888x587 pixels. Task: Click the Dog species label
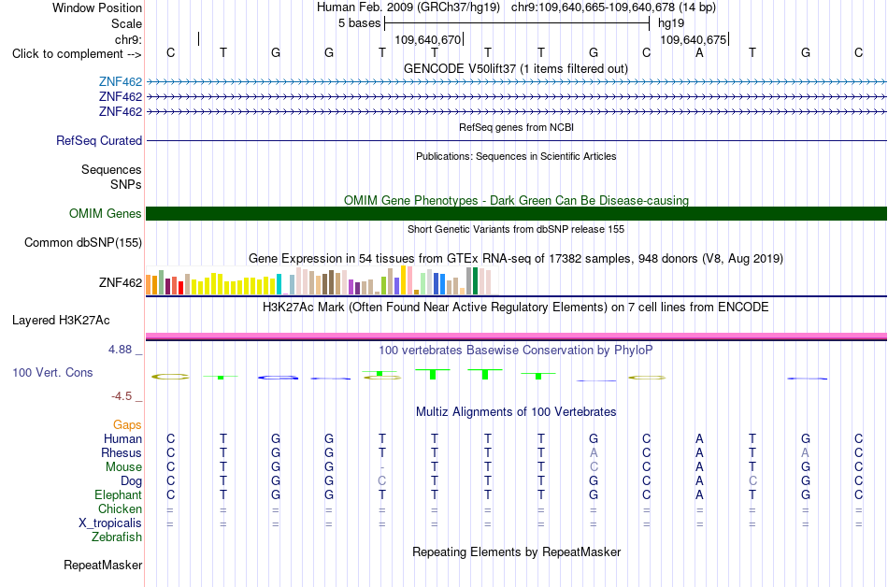pyautogui.click(x=132, y=481)
